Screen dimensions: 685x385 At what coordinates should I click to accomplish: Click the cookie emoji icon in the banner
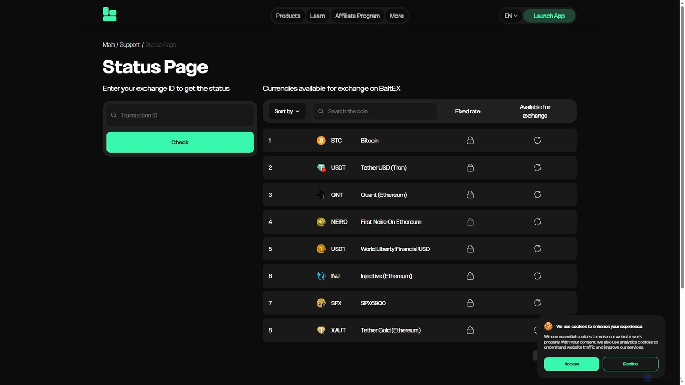pos(549,326)
